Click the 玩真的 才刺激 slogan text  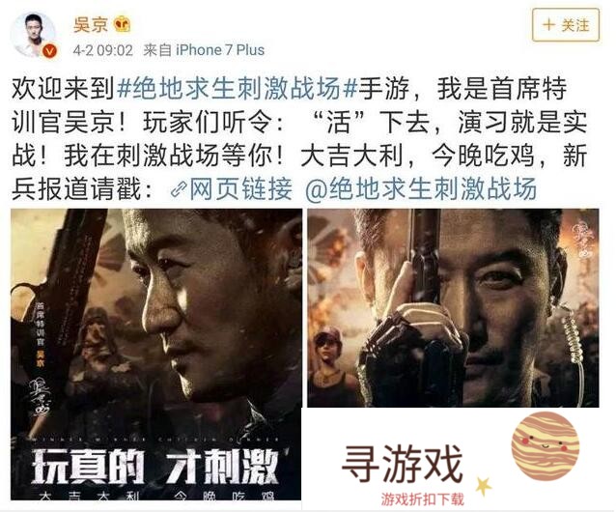(x=155, y=467)
